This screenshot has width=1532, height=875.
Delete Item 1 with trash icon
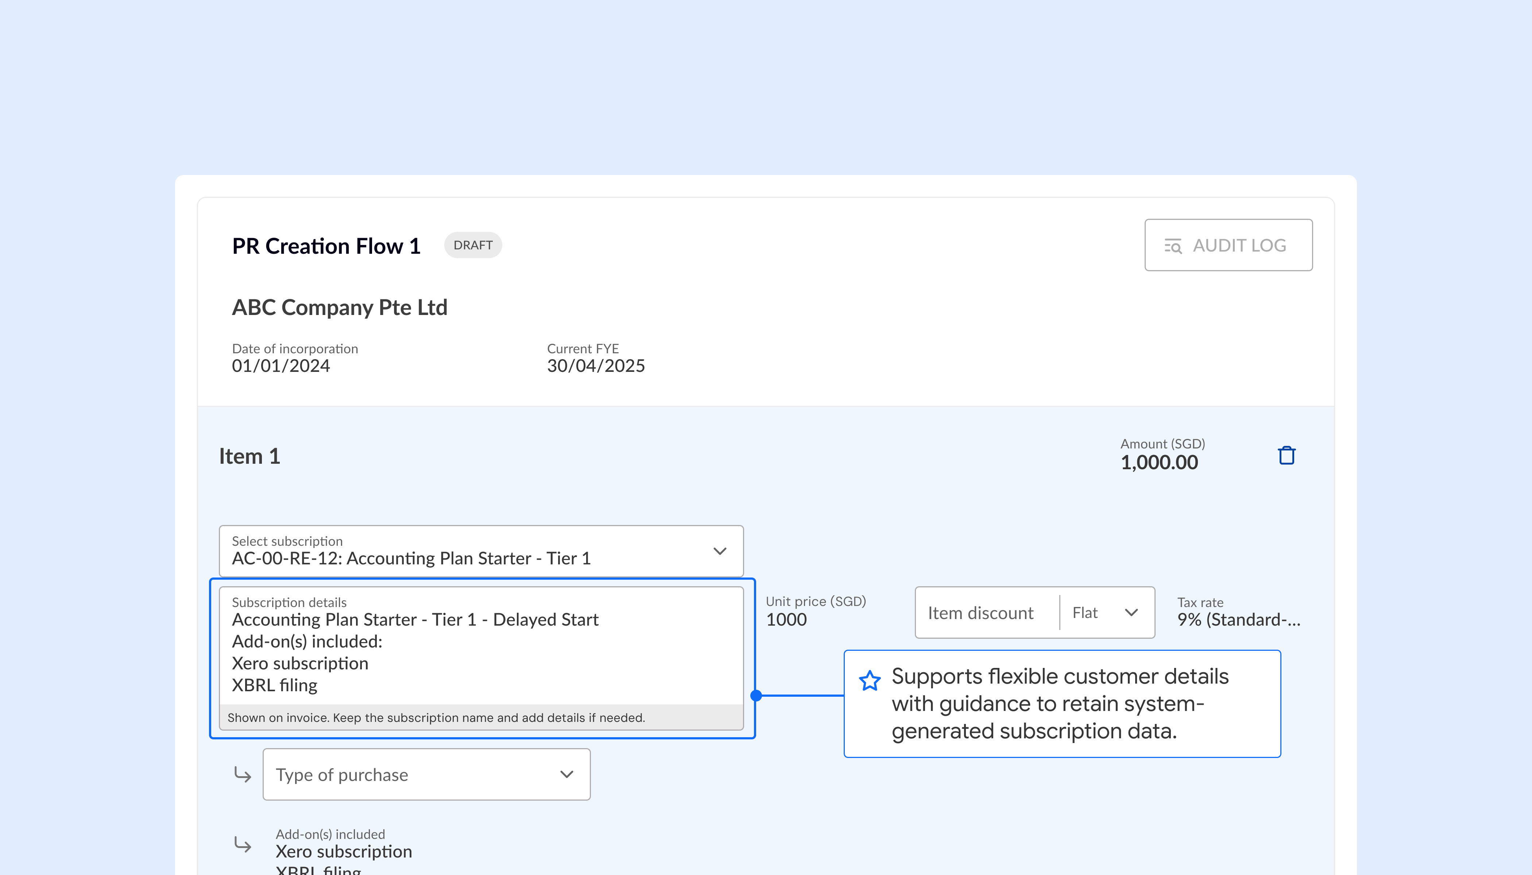(x=1286, y=455)
